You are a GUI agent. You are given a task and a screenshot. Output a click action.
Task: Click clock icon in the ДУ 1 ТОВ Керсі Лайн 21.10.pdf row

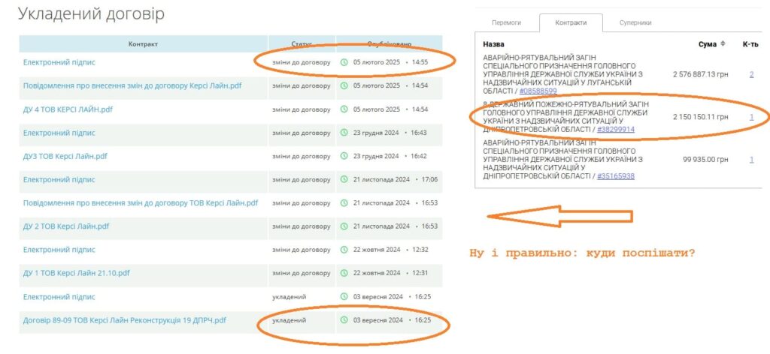344,273
